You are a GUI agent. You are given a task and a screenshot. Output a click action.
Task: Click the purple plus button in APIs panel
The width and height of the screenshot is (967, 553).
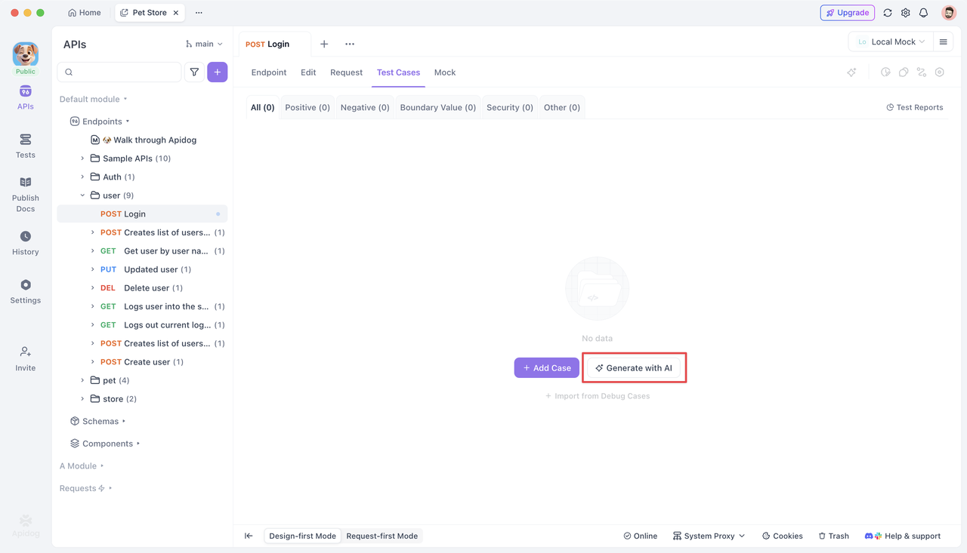[x=218, y=72]
